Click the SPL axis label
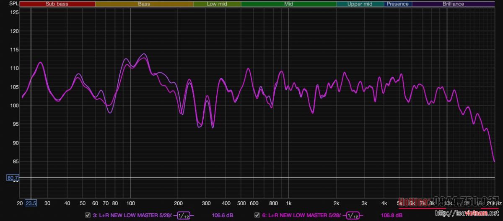Viewport: 503px width, 221px height. coord(14,4)
